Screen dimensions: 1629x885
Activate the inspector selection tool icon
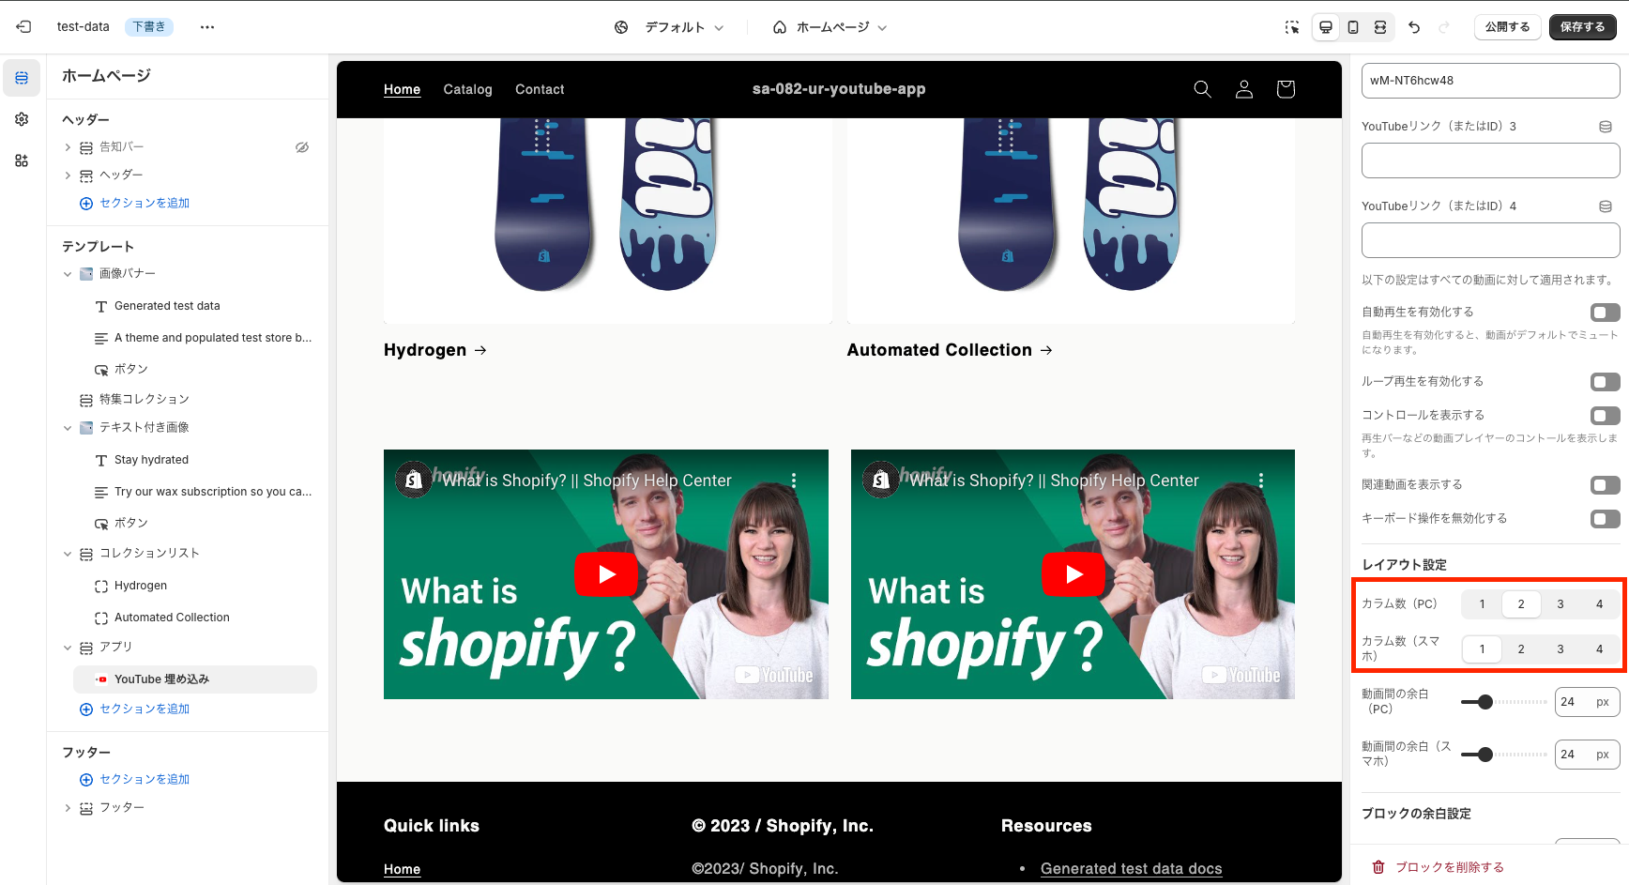point(1292,27)
